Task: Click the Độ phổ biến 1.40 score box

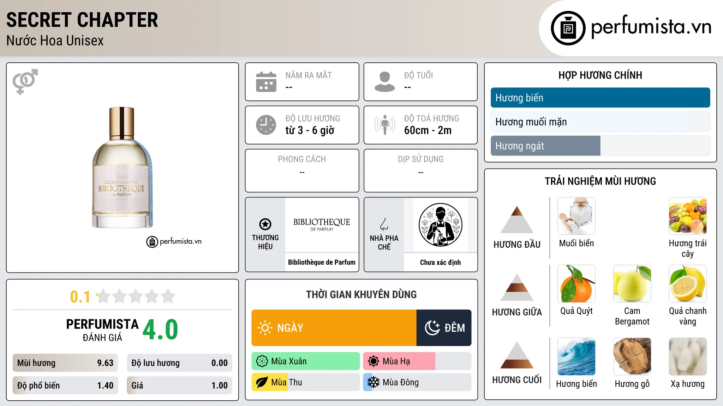Action: click(65, 386)
